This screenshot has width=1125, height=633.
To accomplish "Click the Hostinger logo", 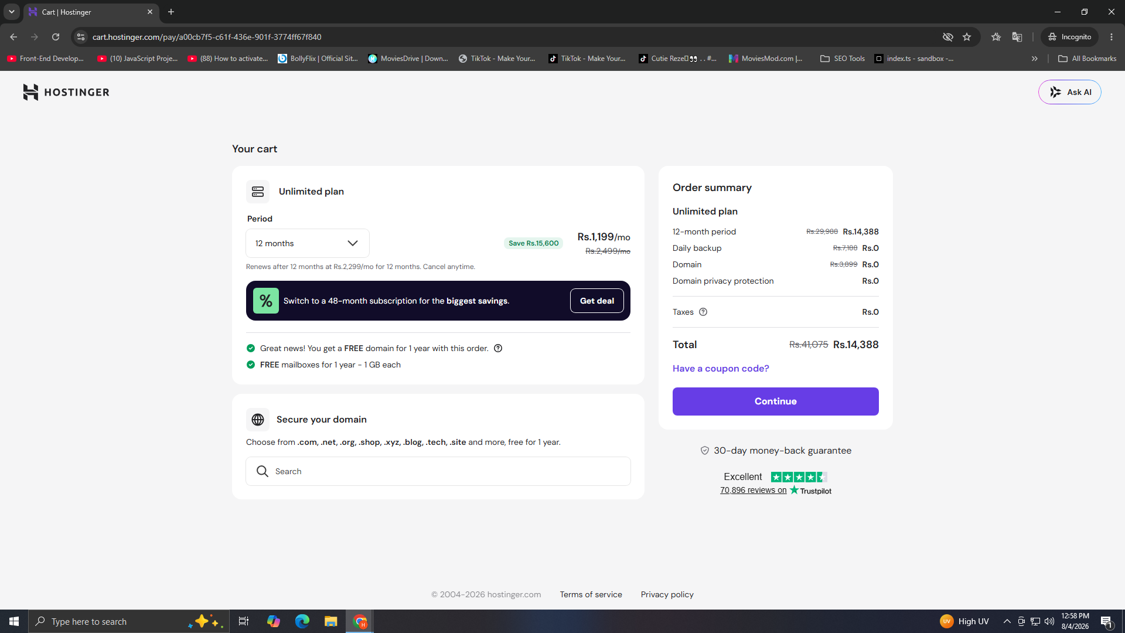I will [x=66, y=92].
